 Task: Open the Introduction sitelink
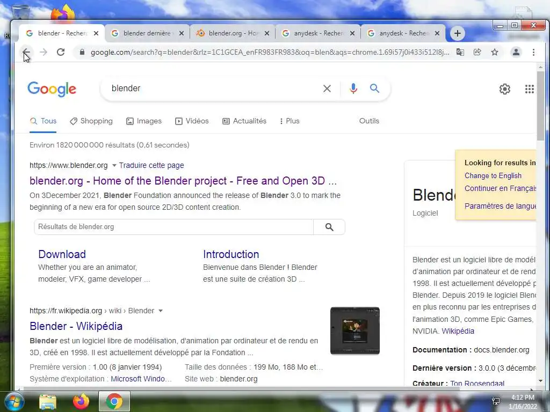(x=231, y=254)
